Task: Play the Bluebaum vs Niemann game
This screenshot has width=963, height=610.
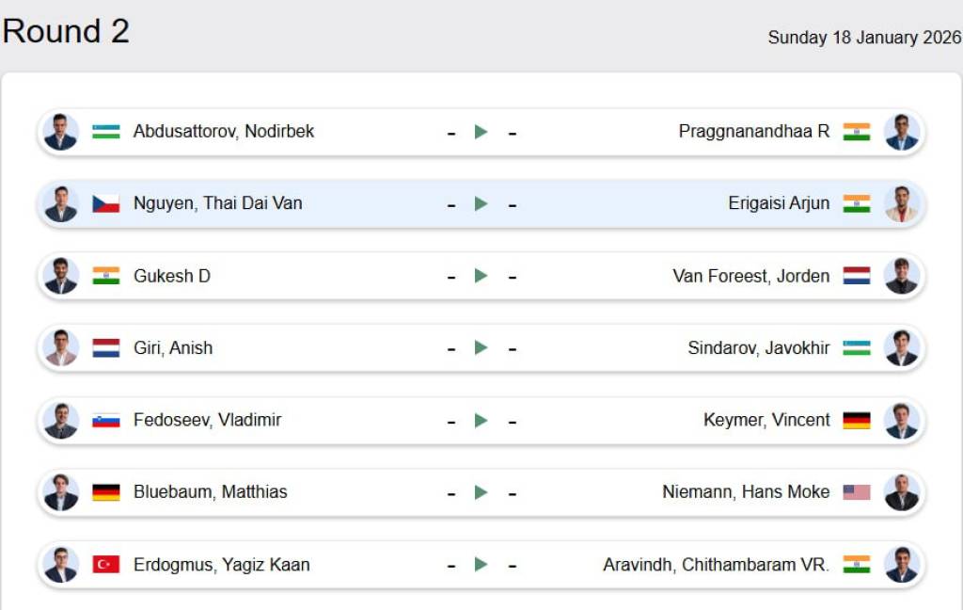Action: pos(481,492)
